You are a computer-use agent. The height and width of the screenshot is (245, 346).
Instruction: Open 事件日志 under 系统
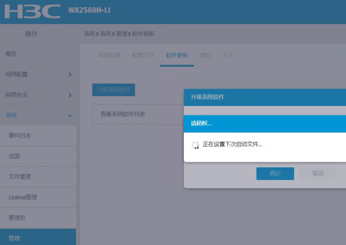(38, 136)
